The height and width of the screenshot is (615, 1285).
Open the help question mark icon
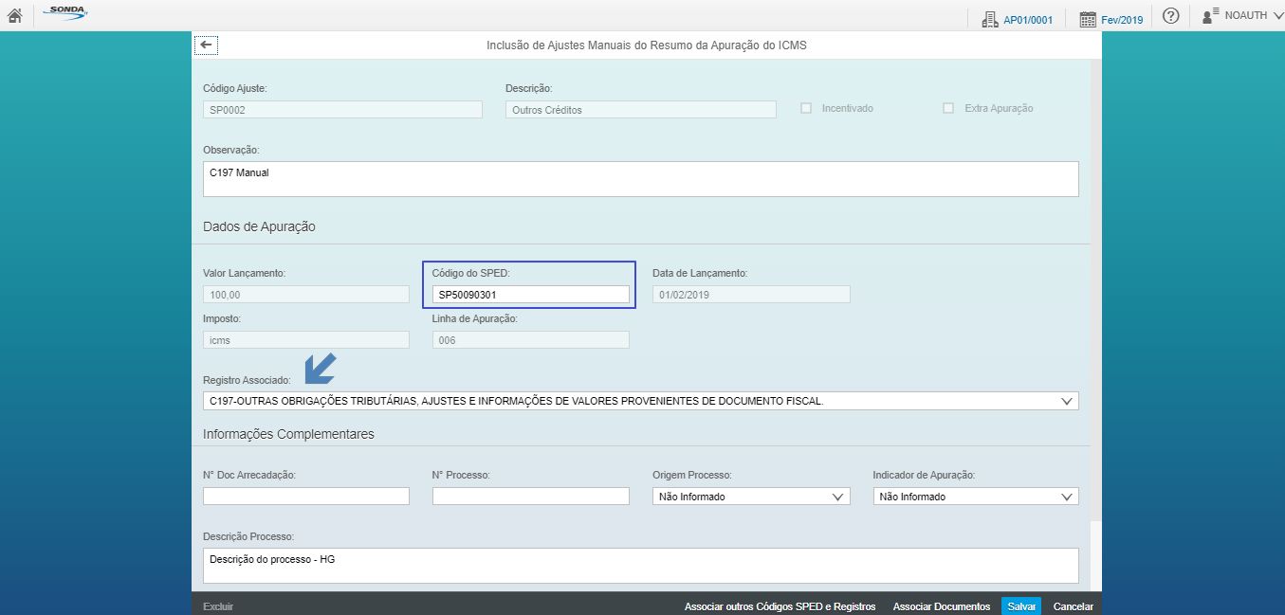1171,16
